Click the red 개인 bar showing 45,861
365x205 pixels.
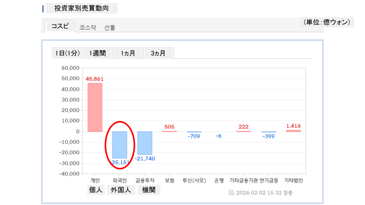tap(95, 107)
